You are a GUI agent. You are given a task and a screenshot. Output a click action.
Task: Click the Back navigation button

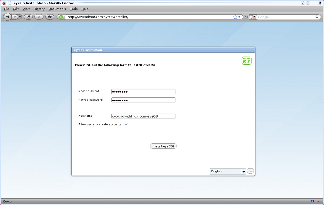click(x=8, y=17)
